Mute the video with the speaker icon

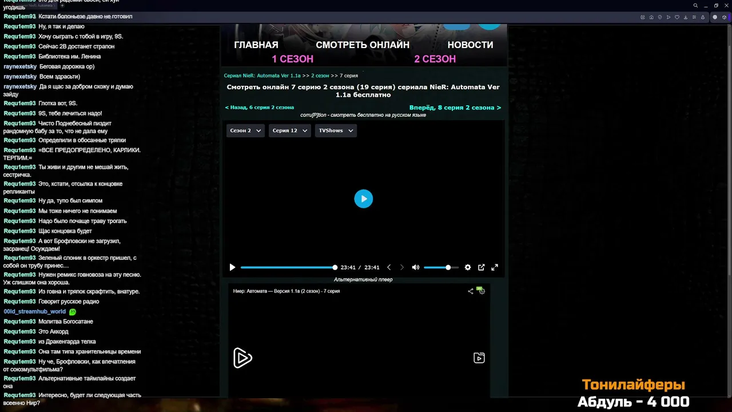416,267
